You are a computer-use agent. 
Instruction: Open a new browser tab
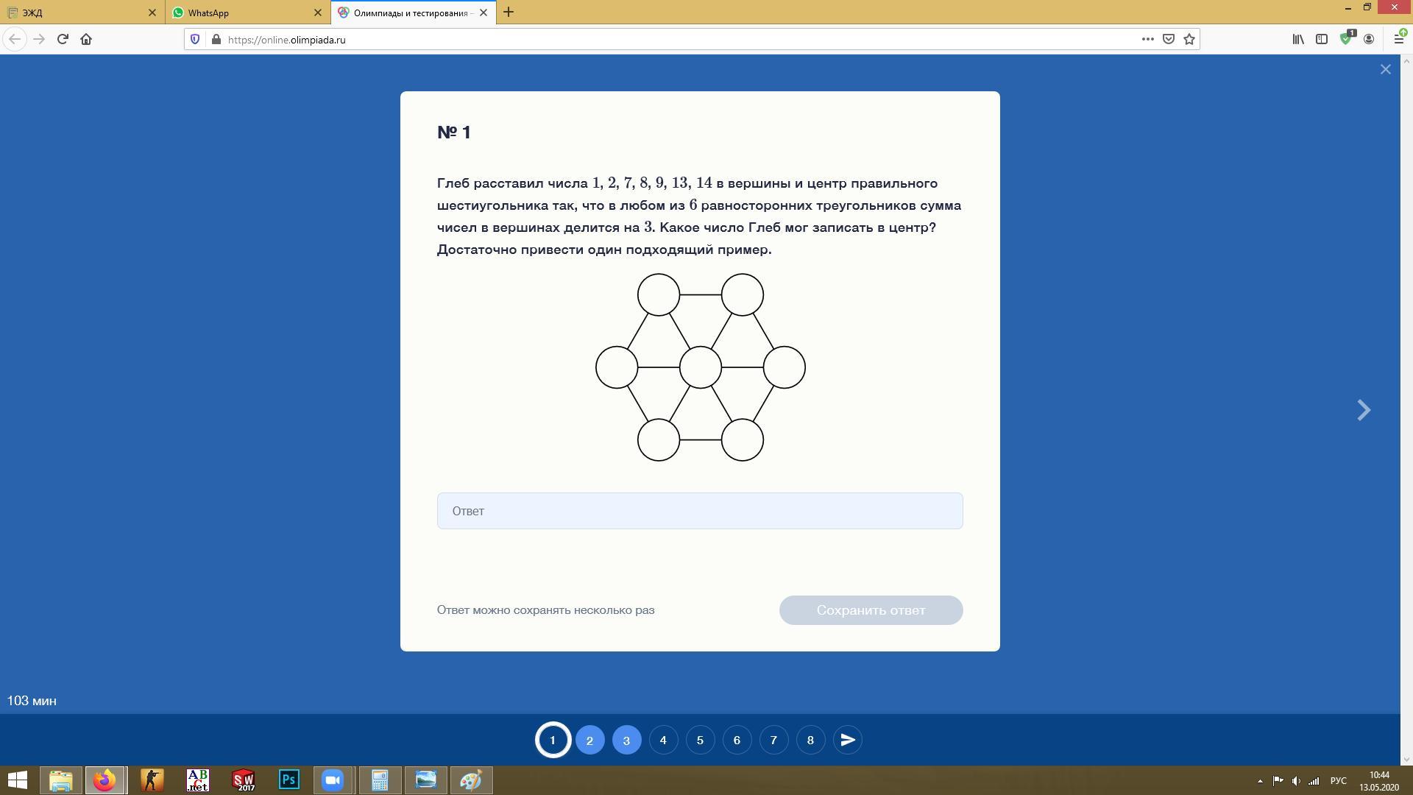(509, 13)
